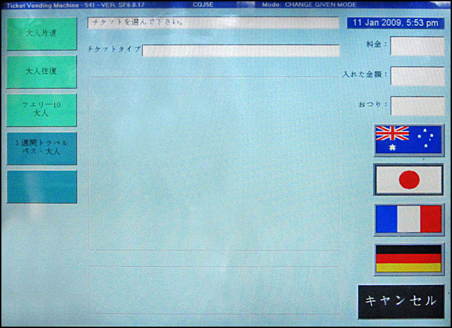Hit the black キャンセル button
452x328 pixels.
pos(401,301)
